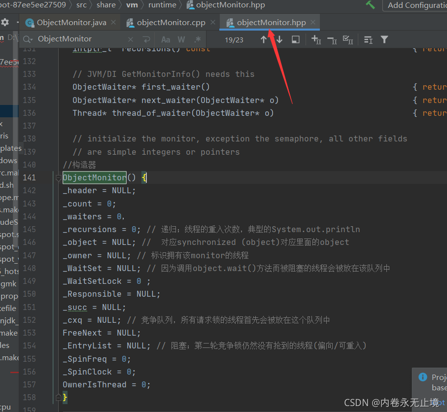Unselect occurrence from selection
Screen dimensions: 447x412
[x=332, y=40]
